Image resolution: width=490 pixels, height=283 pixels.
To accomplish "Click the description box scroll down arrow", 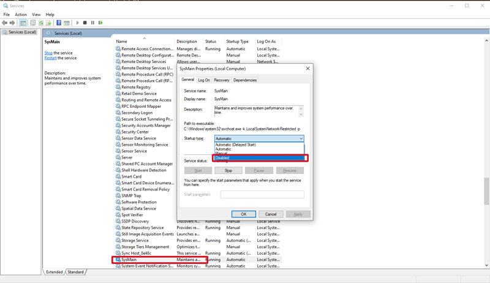I will coord(301,115).
